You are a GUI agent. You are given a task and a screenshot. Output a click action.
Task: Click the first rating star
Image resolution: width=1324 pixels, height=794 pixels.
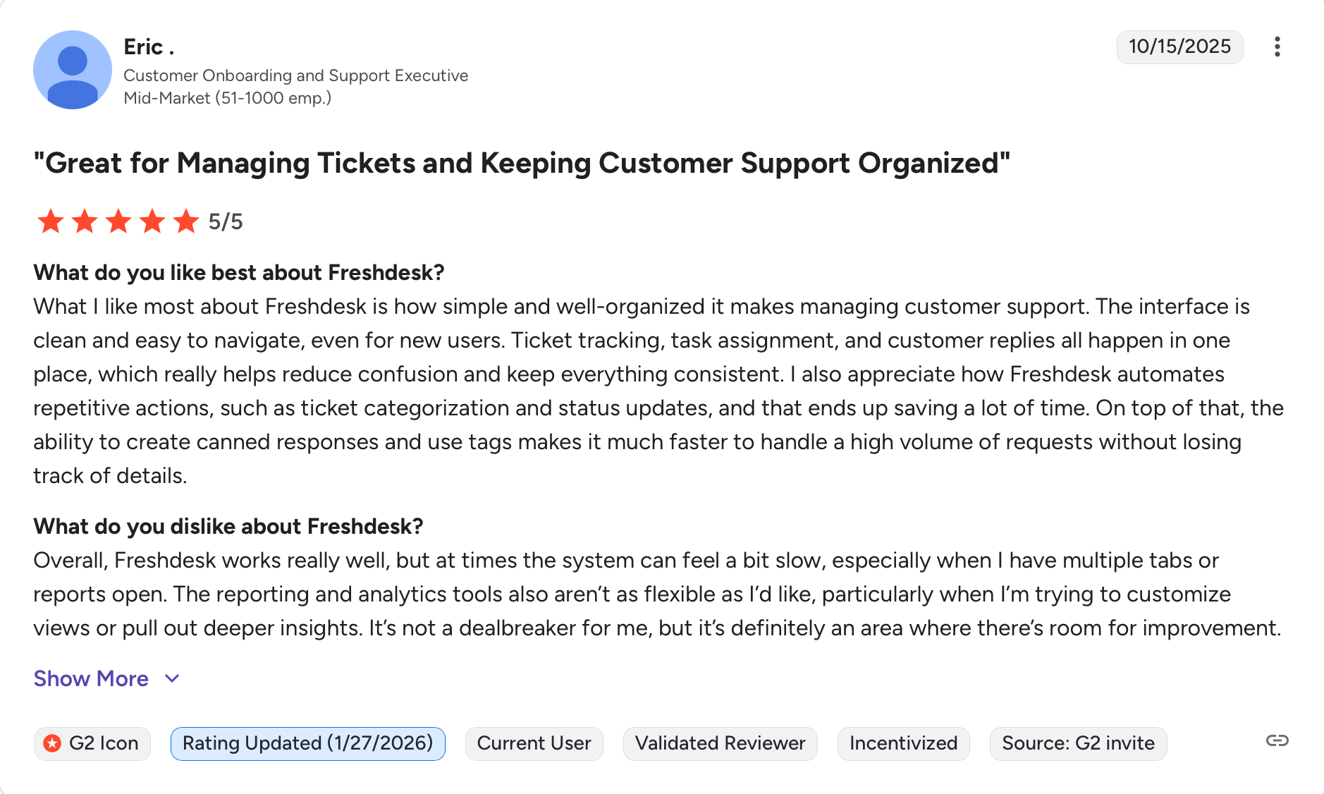[x=51, y=221]
